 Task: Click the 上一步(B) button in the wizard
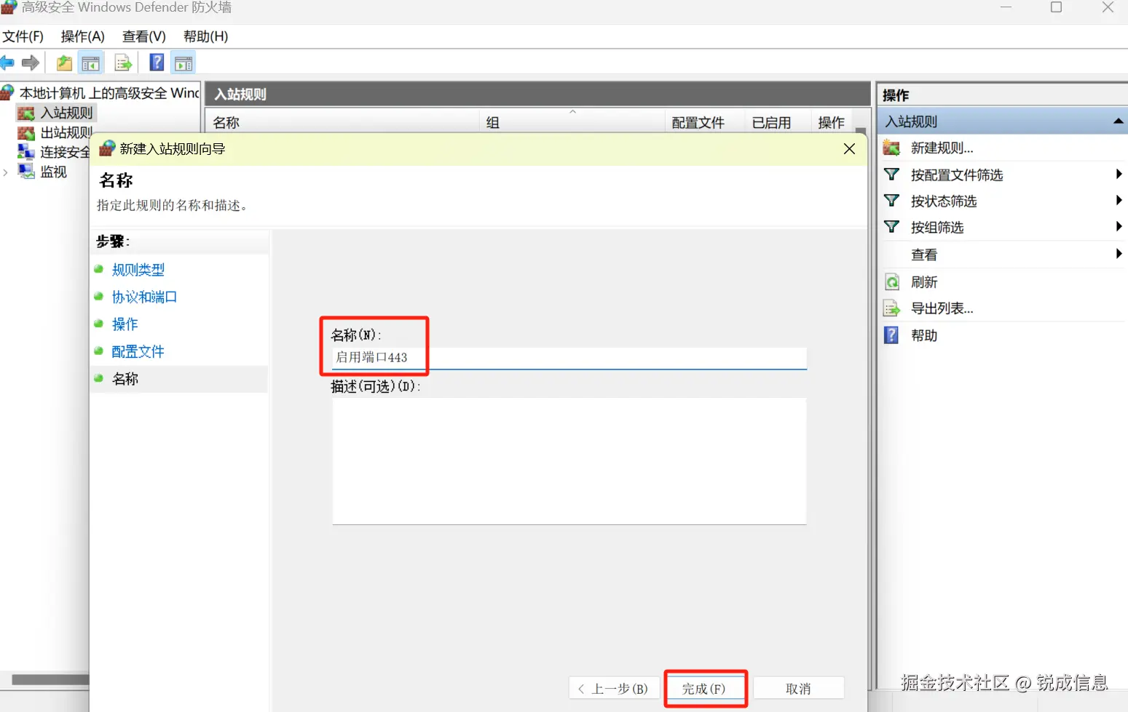point(614,687)
